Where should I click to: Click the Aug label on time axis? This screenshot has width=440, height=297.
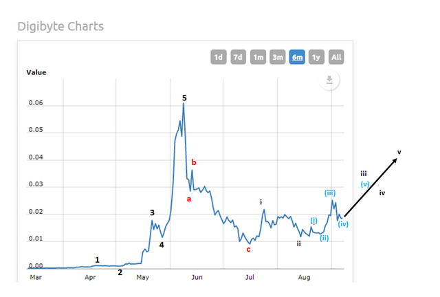305,278
